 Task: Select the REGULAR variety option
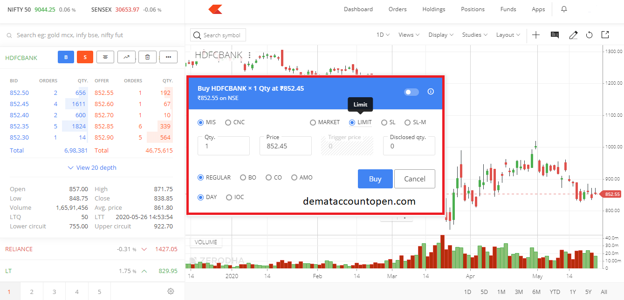click(214, 177)
